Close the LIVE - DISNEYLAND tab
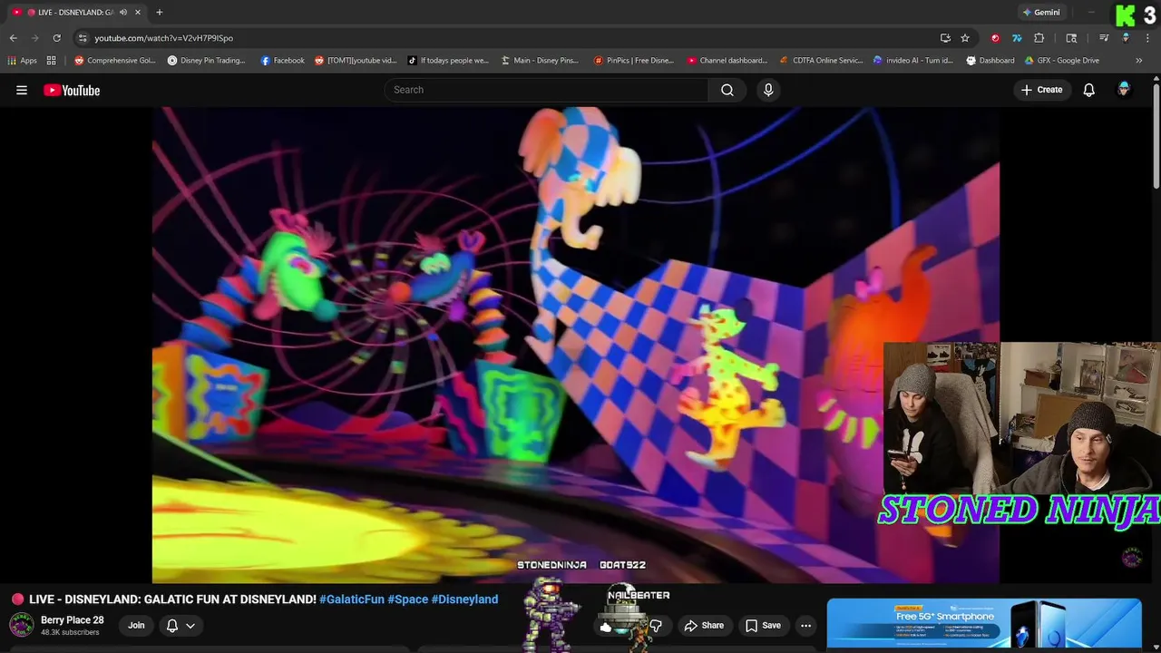The height and width of the screenshot is (653, 1161). [x=138, y=13]
